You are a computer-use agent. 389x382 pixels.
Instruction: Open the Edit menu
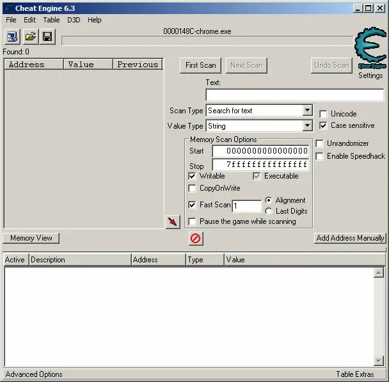coord(29,20)
